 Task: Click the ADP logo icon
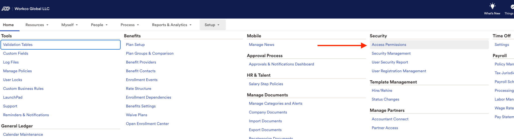(6, 9)
